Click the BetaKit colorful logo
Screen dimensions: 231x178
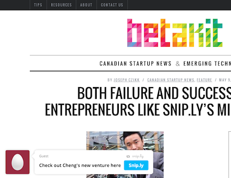click(x=175, y=33)
